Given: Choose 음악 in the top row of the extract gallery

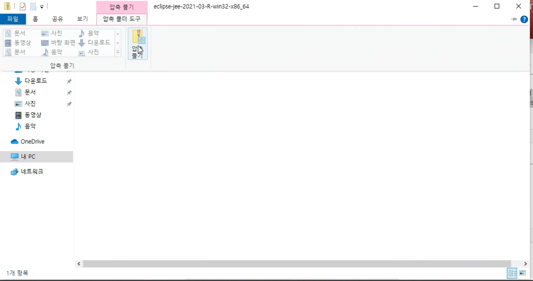Looking at the screenshot, I should coord(89,33).
